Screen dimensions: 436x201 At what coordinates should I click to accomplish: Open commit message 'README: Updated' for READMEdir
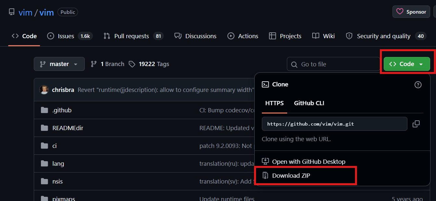[227, 128]
